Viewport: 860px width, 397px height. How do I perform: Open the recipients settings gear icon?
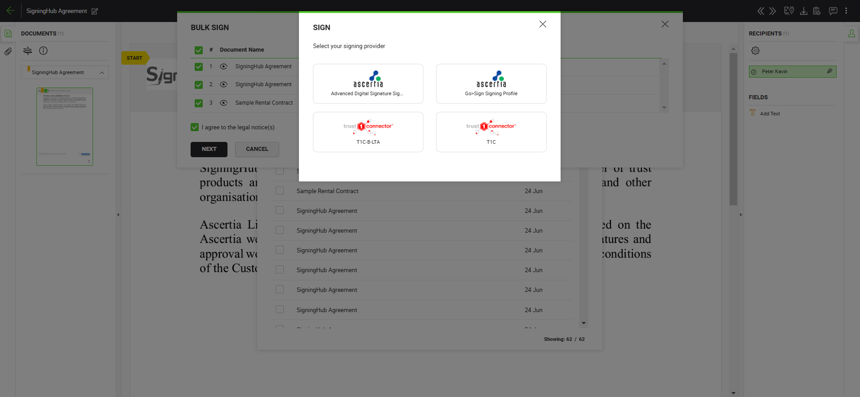[x=755, y=51]
